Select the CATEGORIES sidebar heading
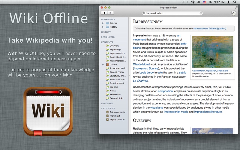240x150 pixels. pos(108,108)
